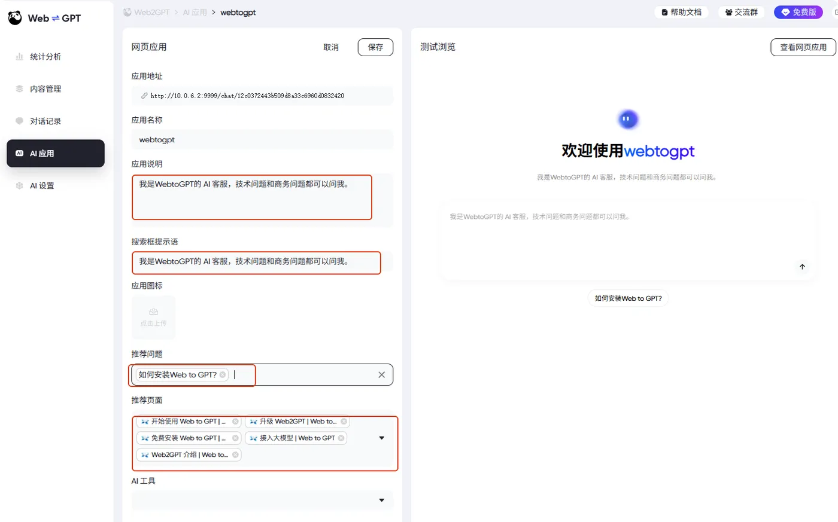
Task: Click the AI 应用 sidebar icon
Action: pos(19,154)
